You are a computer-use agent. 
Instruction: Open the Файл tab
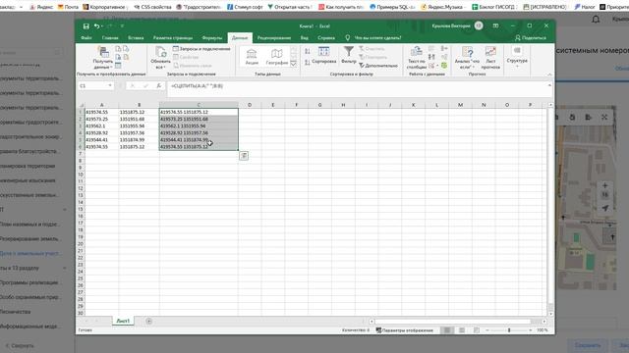(86, 38)
